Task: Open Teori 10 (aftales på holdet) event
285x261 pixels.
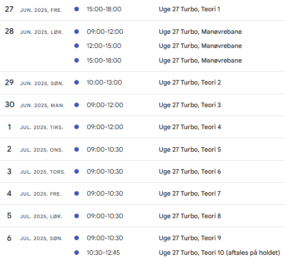Action: pyautogui.click(x=219, y=253)
